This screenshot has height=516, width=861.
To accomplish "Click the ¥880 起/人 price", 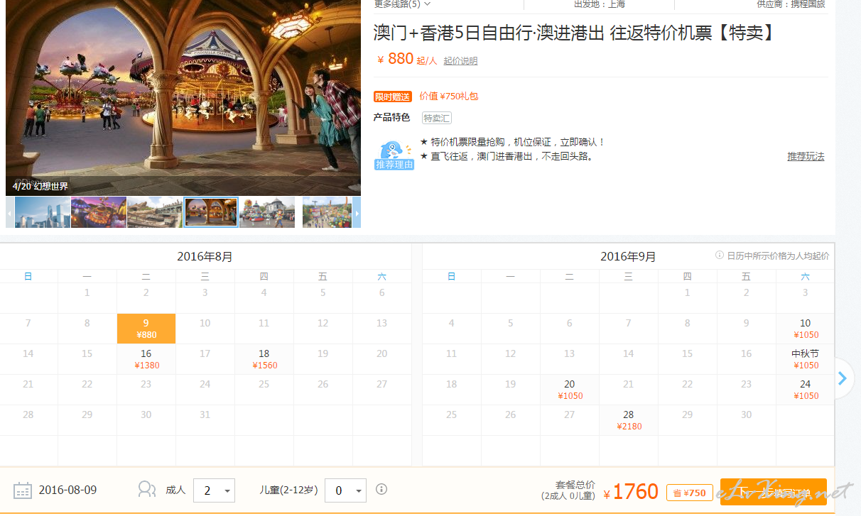I will (x=407, y=60).
